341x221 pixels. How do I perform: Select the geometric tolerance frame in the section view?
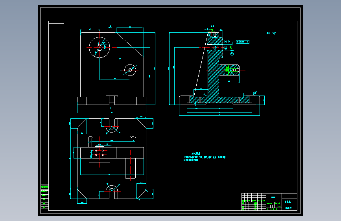pyautogui.click(x=243, y=42)
